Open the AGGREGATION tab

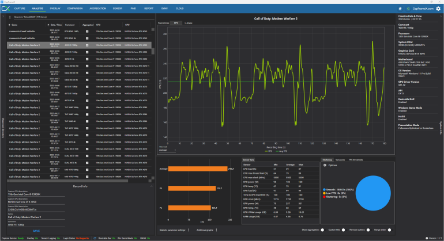pyautogui.click(x=97, y=9)
